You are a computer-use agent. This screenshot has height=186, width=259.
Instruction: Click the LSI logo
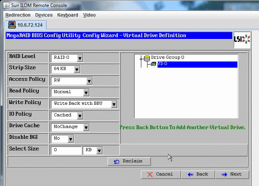coord(242,39)
